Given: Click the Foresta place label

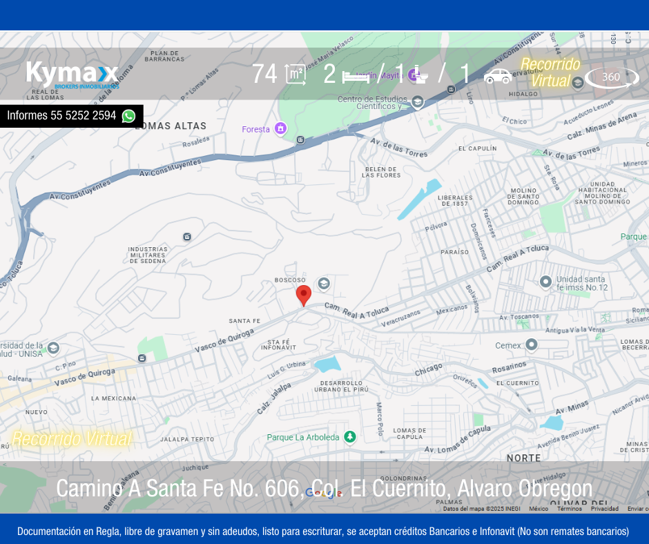Looking at the screenshot, I should 255,129.
